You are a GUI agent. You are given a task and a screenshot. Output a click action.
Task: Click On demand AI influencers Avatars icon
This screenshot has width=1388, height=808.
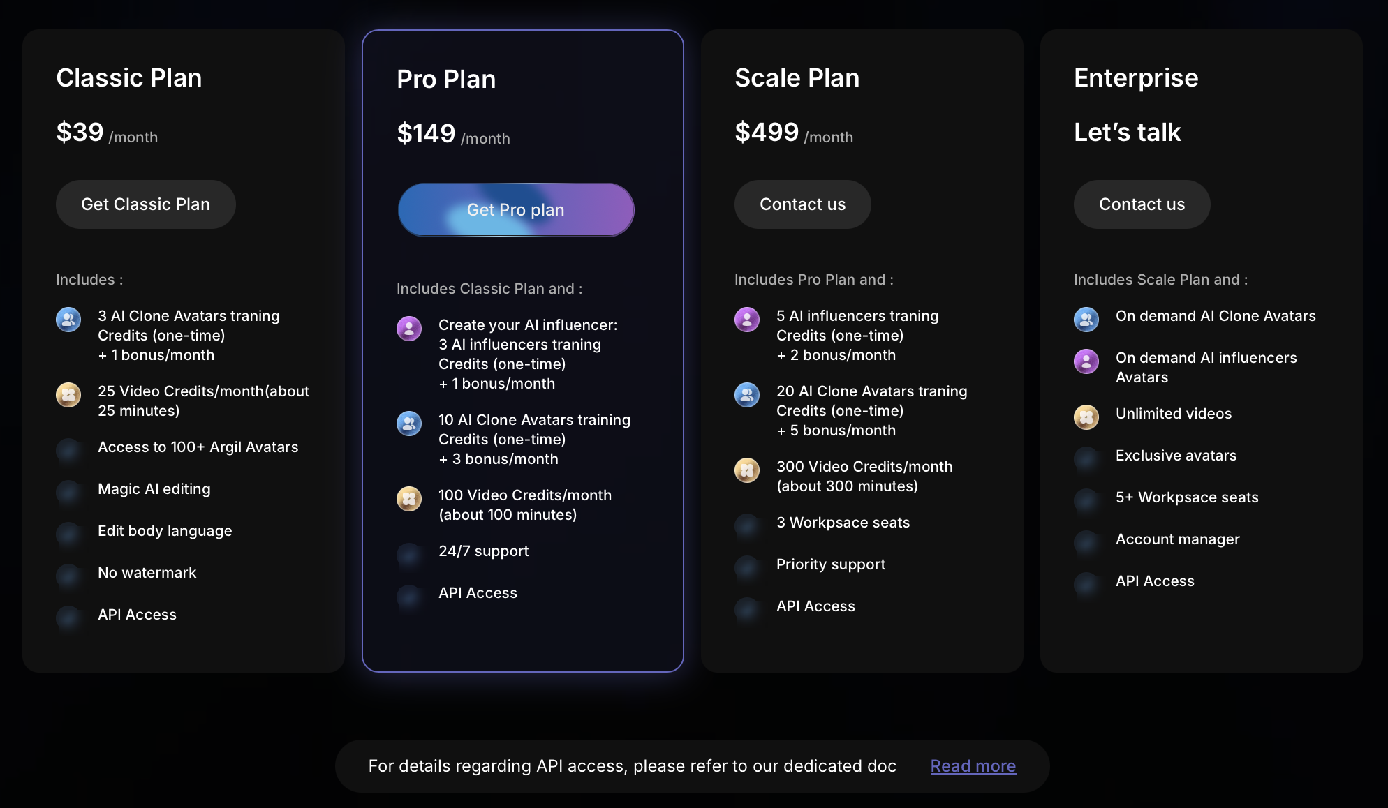point(1086,361)
